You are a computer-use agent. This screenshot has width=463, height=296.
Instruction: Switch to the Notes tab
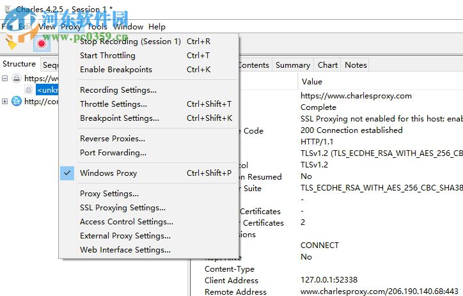click(x=356, y=65)
